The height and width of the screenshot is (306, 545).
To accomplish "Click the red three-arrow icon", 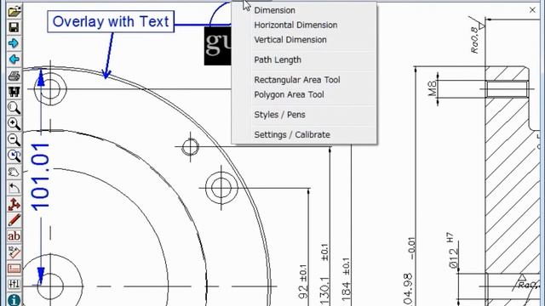I will click(14, 204).
